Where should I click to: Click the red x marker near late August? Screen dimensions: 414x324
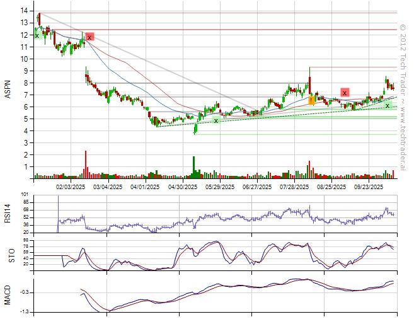click(x=345, y=93)
